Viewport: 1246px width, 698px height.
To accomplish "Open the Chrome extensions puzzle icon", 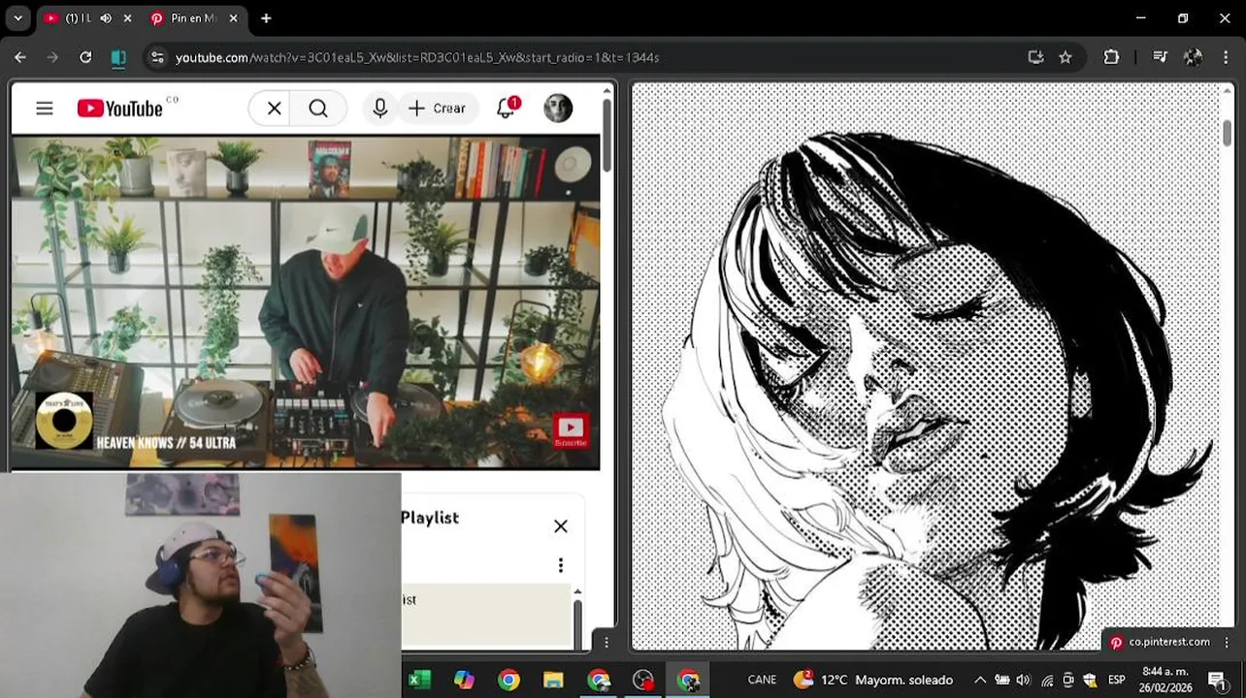I will tap(1111, 57).
